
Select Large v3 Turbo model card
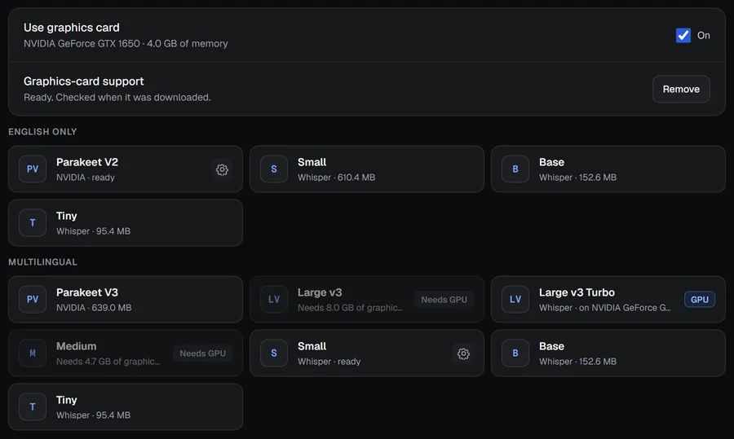tap(608, 299)
